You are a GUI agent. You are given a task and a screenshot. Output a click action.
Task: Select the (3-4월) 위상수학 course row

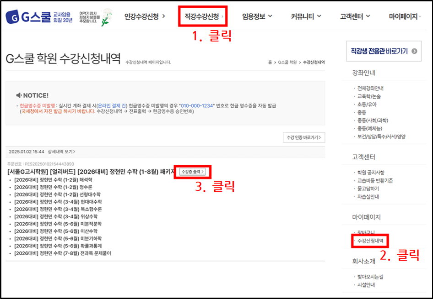(56, 217)
